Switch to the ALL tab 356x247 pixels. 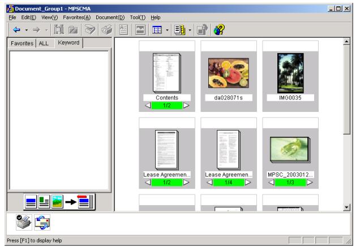click(44, 44)
